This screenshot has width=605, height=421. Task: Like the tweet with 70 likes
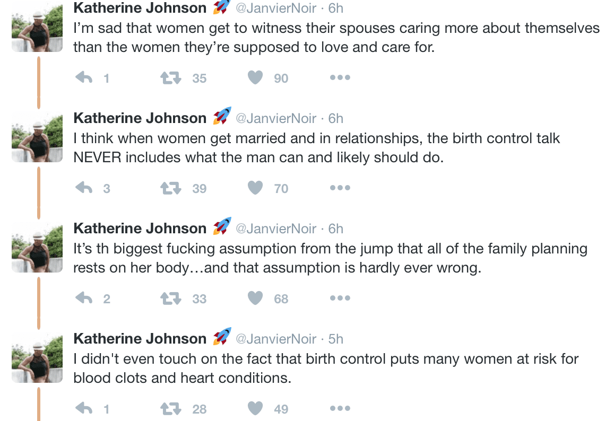tap(255, 188)
